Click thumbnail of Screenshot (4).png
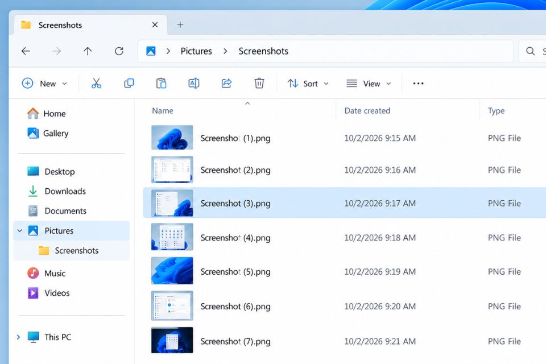546x364 pixels. point(172,237)
